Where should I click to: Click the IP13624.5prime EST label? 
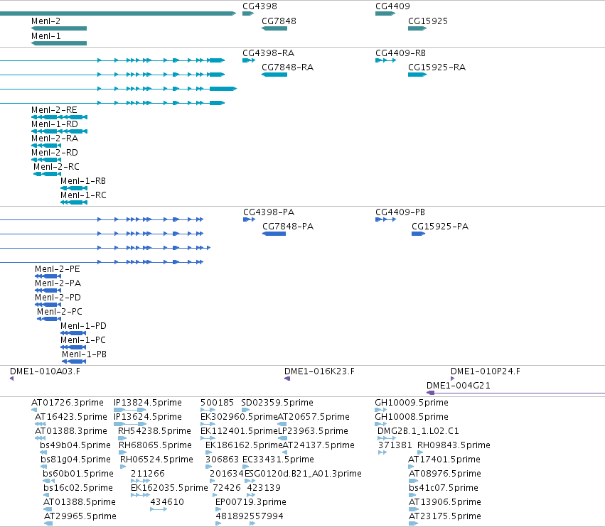pos(148,417)
